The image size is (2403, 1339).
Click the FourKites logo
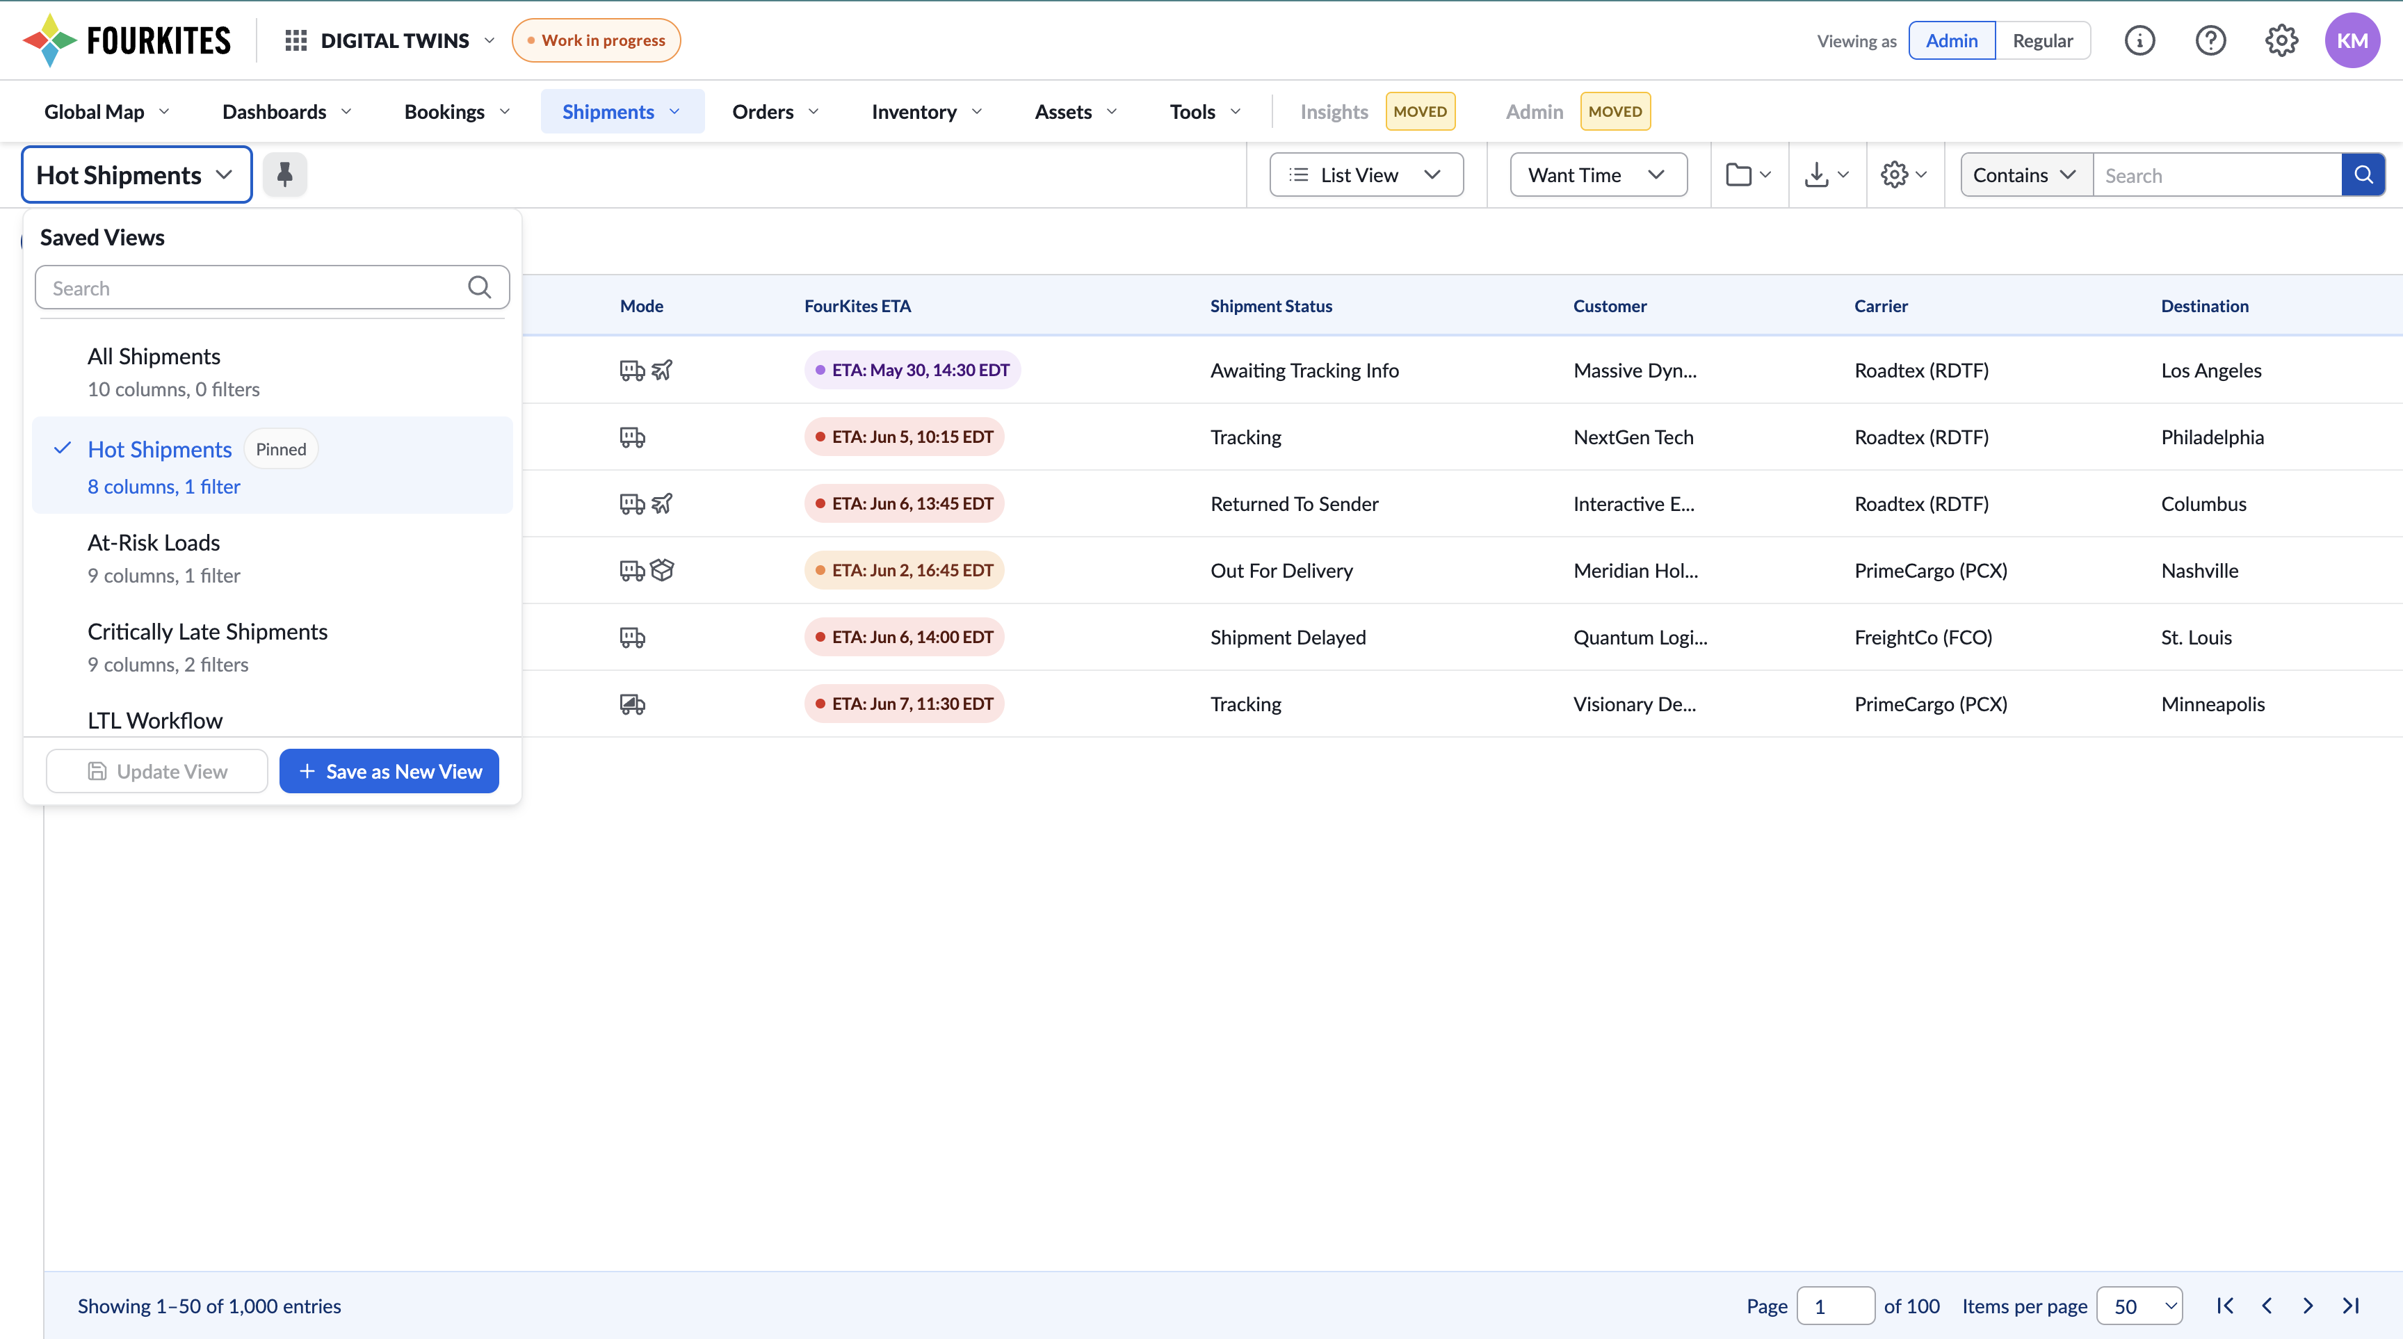pos(127,40)
